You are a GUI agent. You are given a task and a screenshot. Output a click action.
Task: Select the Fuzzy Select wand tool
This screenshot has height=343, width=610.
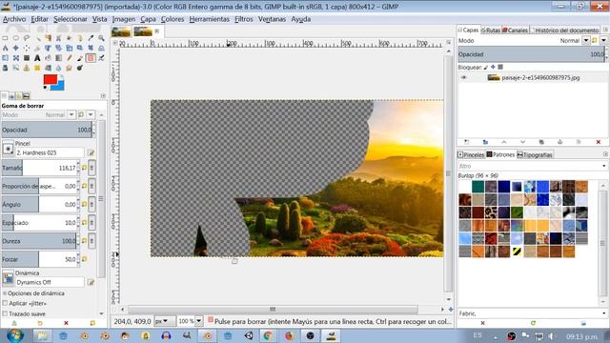(x=37, y=38)
